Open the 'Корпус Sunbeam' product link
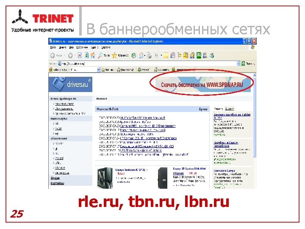The height and width of the screenshot is (229, 305). (x=131, y=170)
